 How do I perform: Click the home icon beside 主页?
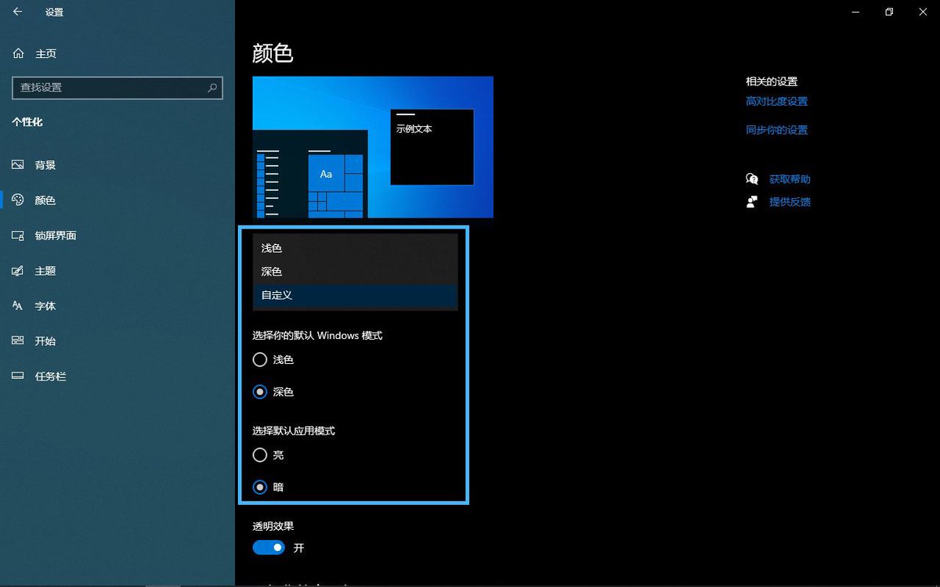(x=19, y=53)
